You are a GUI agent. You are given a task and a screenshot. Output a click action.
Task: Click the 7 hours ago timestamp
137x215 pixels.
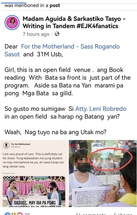pyautogui.click(x=36, y=34)
